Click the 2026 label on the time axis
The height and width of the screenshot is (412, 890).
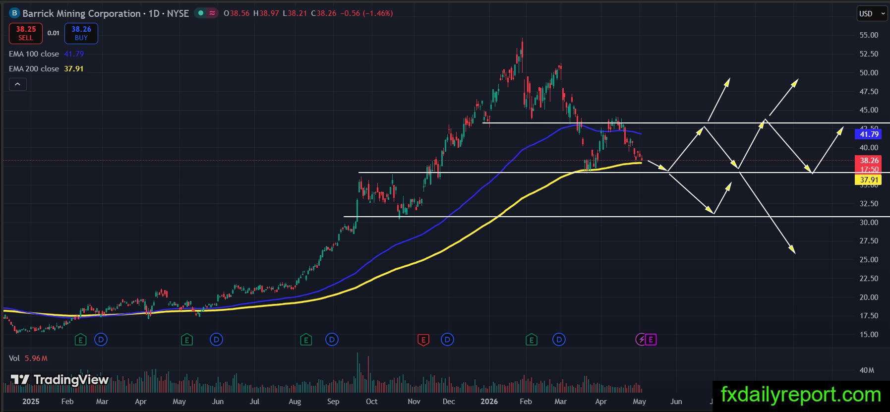[489, 402]
